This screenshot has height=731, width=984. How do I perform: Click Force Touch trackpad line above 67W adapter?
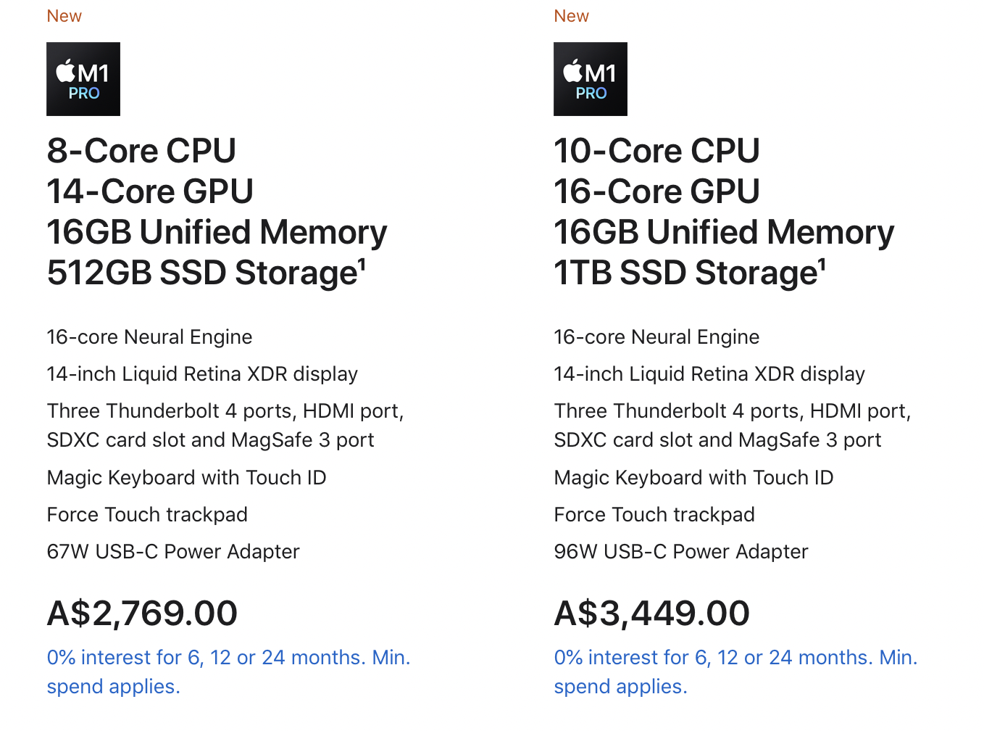pos(147,515)
